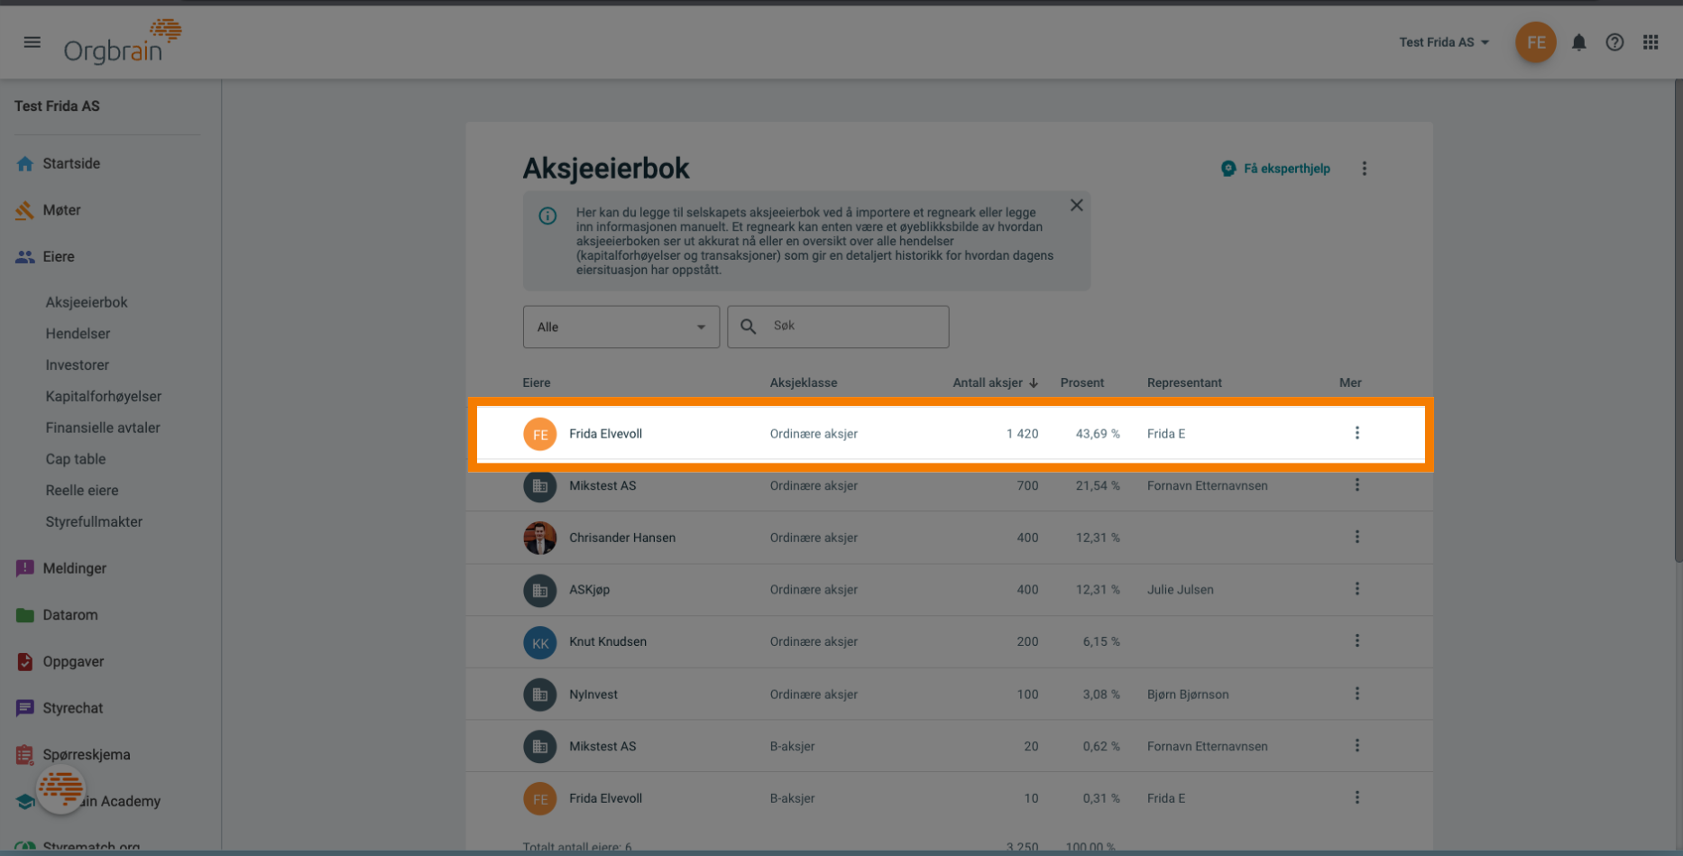
Task: Open Hendelser in the sidebar
Action: (78, 334)
